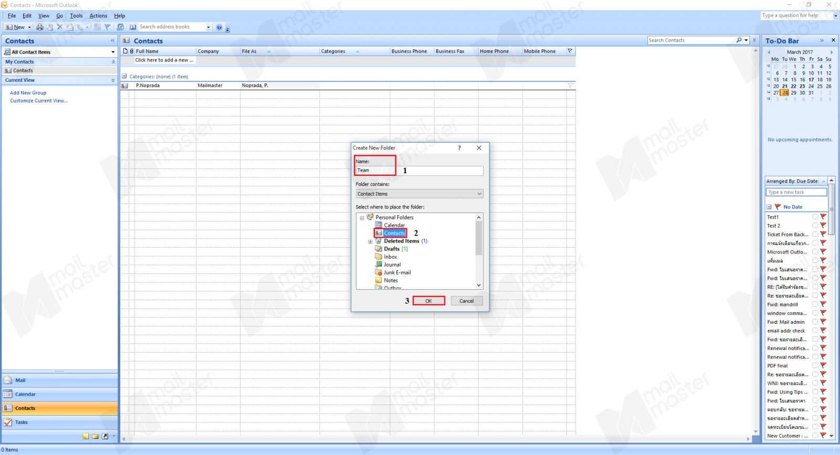Click the flag icon next to Test 2 task
Viewport: 840px width, 455px height.
point(823,226)
